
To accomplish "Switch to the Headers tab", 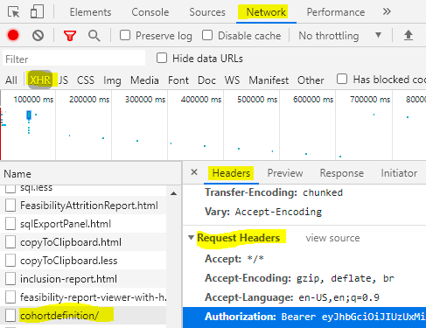I will pyautogui.click(x=231, y=173).
